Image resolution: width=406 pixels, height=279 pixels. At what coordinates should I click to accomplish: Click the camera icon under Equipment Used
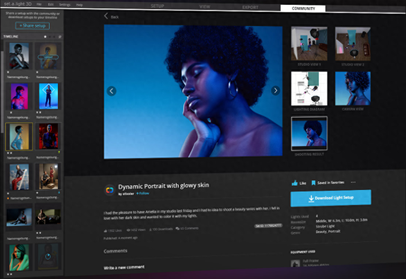click(x=295, y=264)
